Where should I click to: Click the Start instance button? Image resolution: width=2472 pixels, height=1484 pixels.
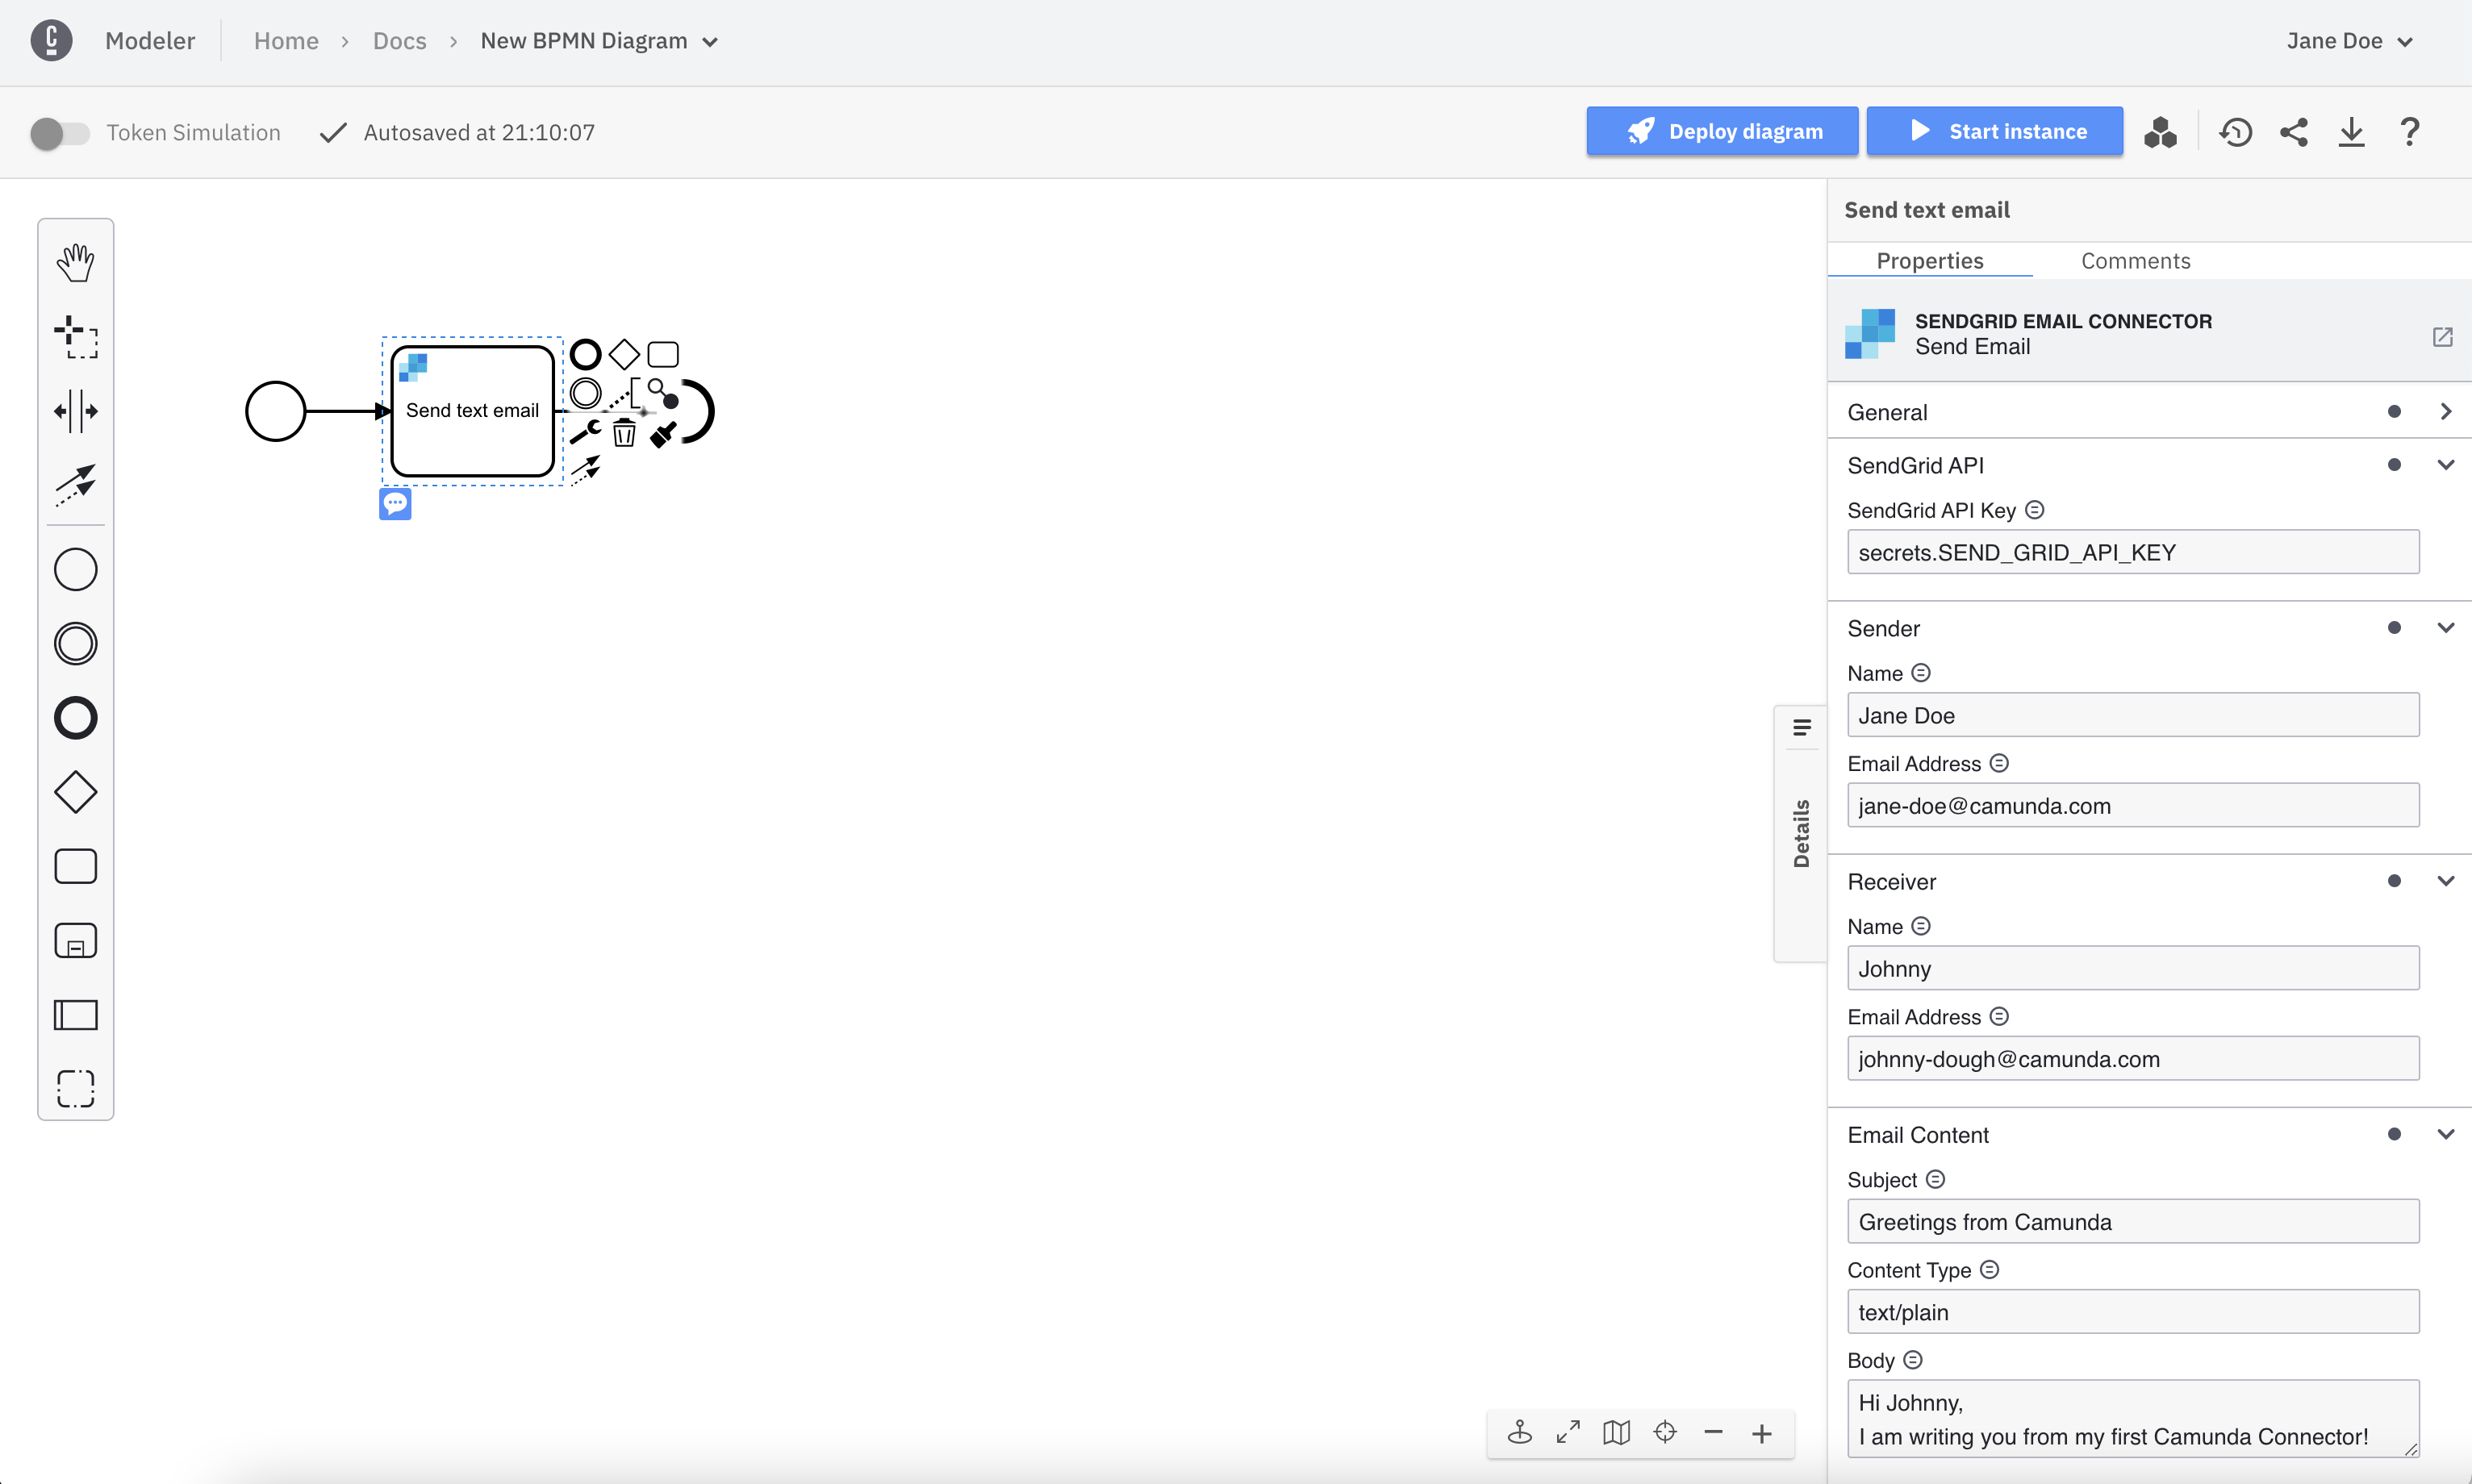point(1994,131)
